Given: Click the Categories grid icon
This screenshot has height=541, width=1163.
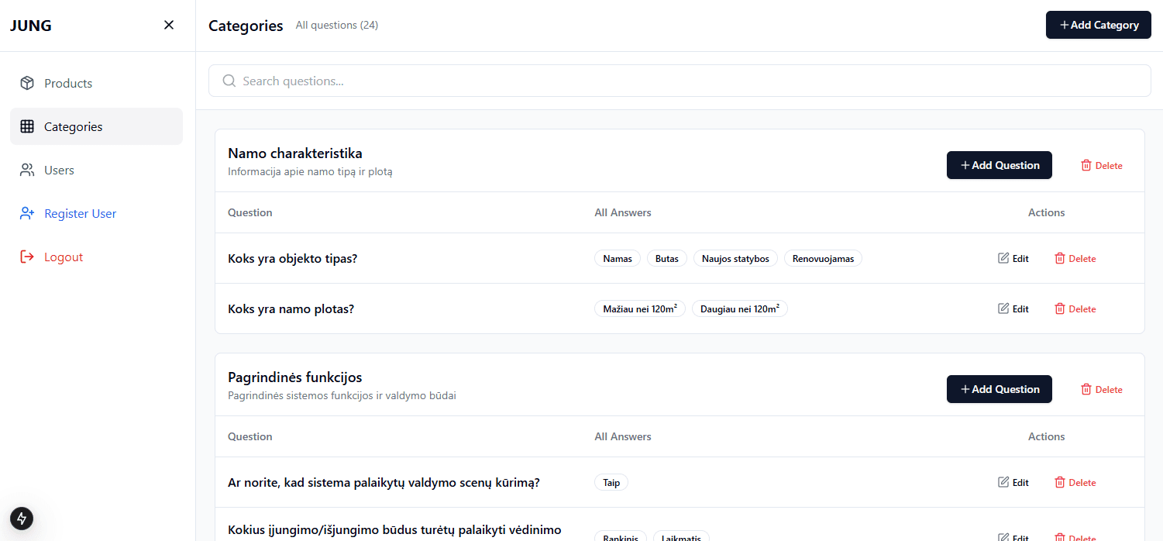Looking at the screenshot, I should click(x=27, y=126).
